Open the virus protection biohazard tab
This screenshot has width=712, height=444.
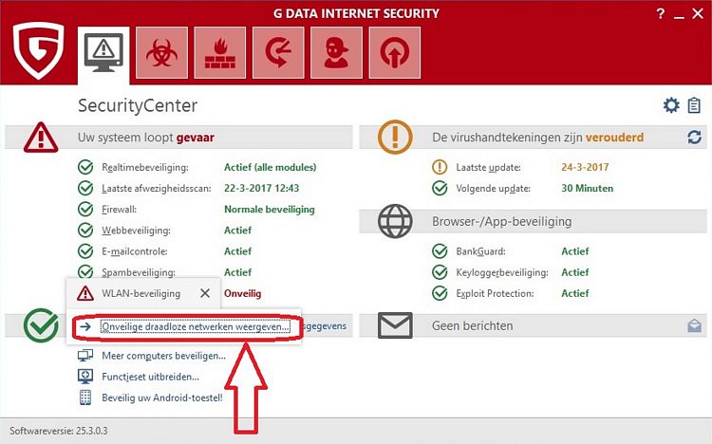[161, 53]
